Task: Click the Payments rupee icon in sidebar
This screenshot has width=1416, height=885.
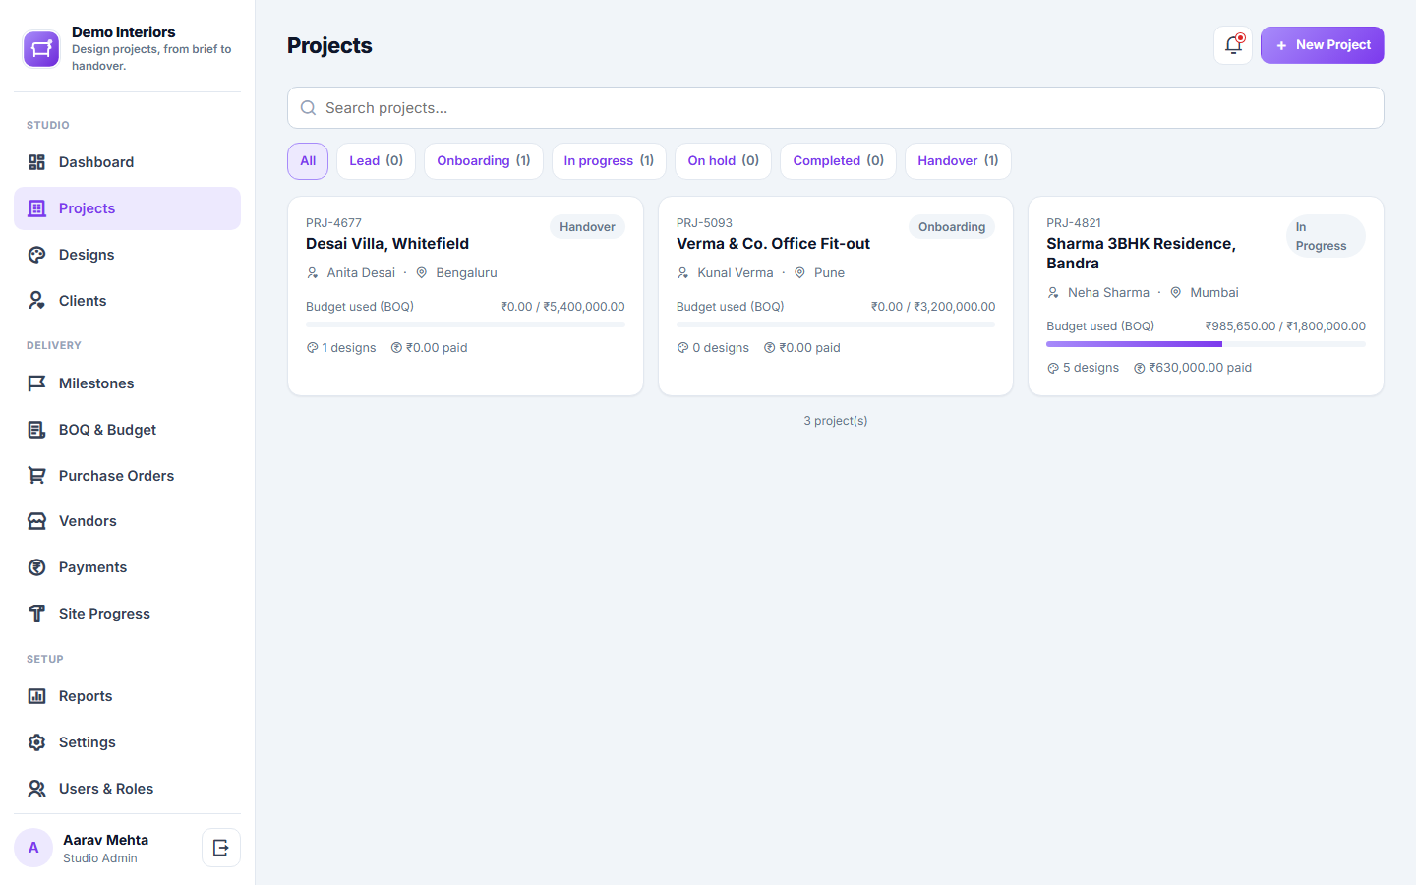Action: 37,567
